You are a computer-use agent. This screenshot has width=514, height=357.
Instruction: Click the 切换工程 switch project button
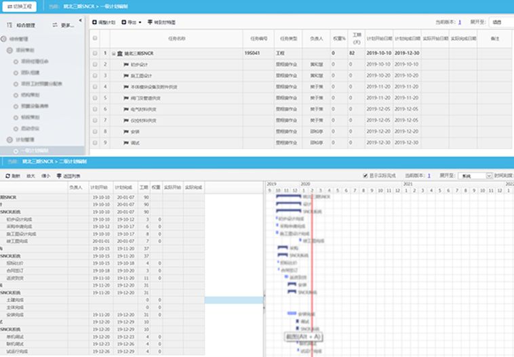click(x=20, y=5)
